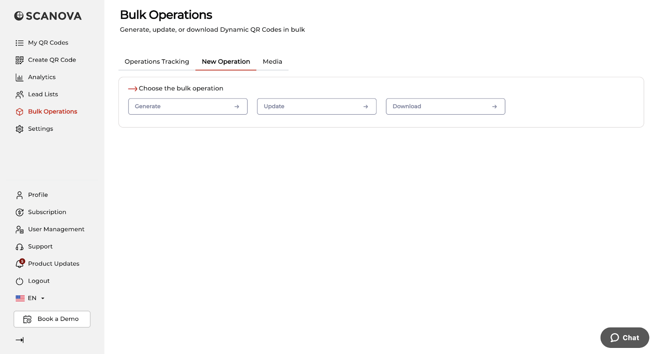Click the Lead Lists people icon
658x354 pixels.
click(19, 94)
